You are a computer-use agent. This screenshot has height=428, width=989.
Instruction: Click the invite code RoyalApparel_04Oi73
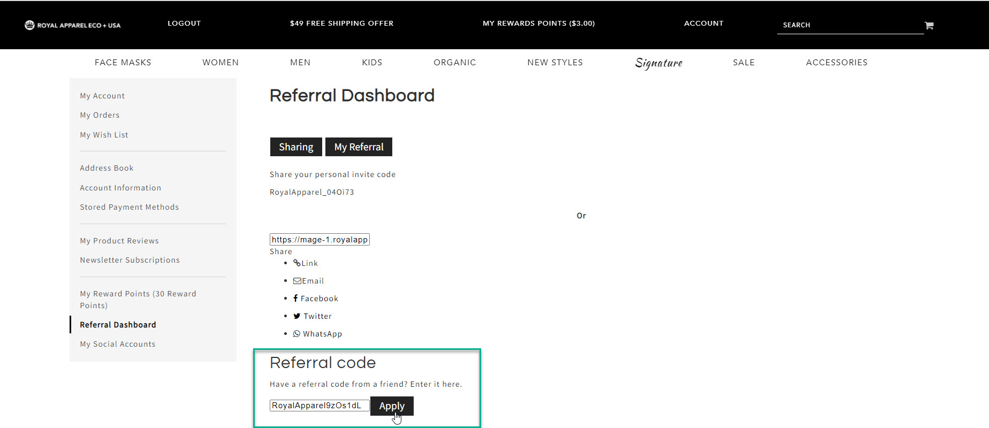tap(311, 192)
